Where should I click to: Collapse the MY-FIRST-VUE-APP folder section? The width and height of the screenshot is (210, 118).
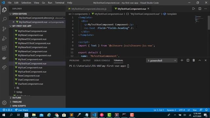pyautogui.click(x=20, y=26)
